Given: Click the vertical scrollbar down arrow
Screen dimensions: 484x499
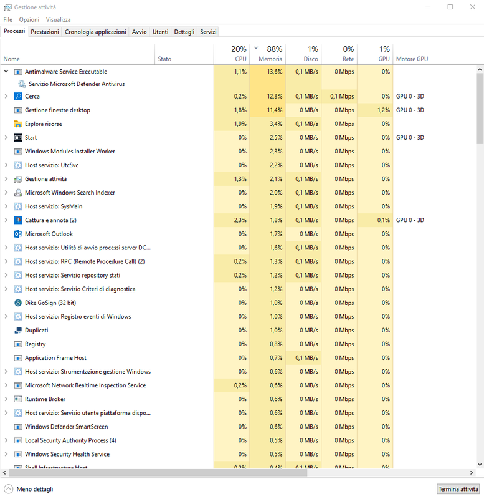Looking at the screenshot, I should 480,465.
